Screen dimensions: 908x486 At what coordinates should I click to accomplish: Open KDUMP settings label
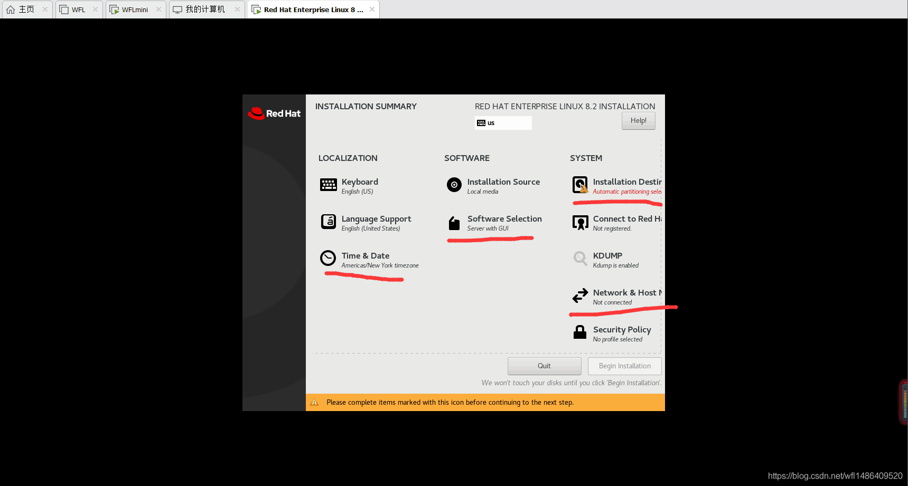(x=607, y=255)
